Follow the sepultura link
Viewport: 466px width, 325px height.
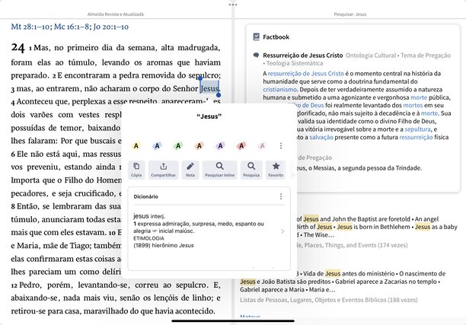(417, 129)
